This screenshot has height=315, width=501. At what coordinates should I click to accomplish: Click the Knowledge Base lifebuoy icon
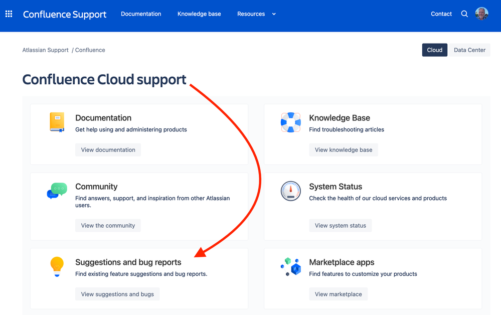291,122
